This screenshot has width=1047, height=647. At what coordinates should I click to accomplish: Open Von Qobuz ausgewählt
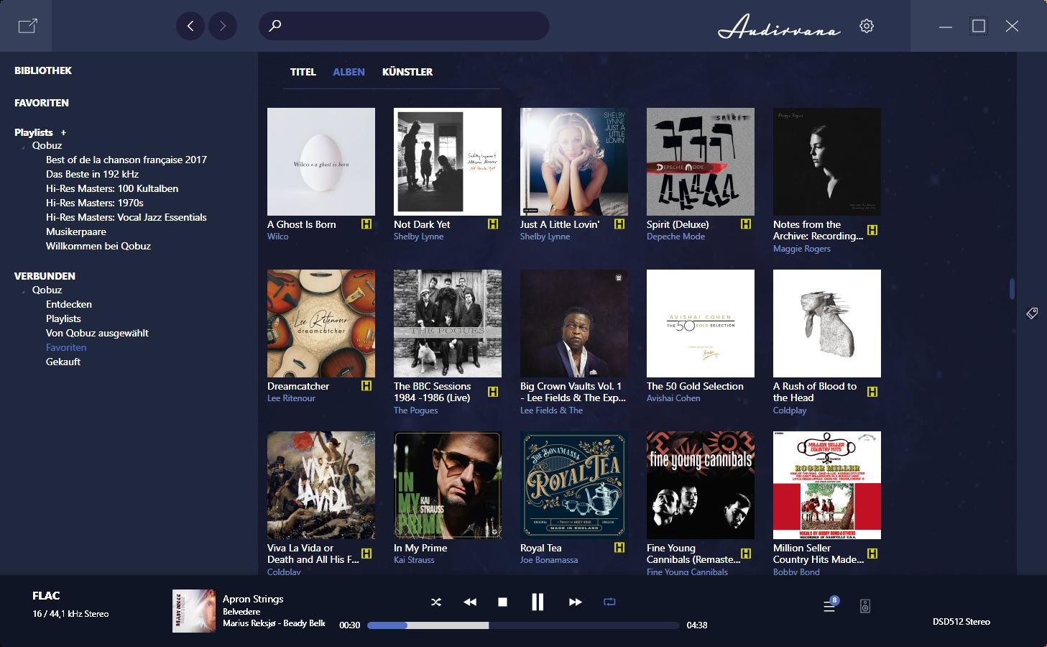[x=97, y=333]
